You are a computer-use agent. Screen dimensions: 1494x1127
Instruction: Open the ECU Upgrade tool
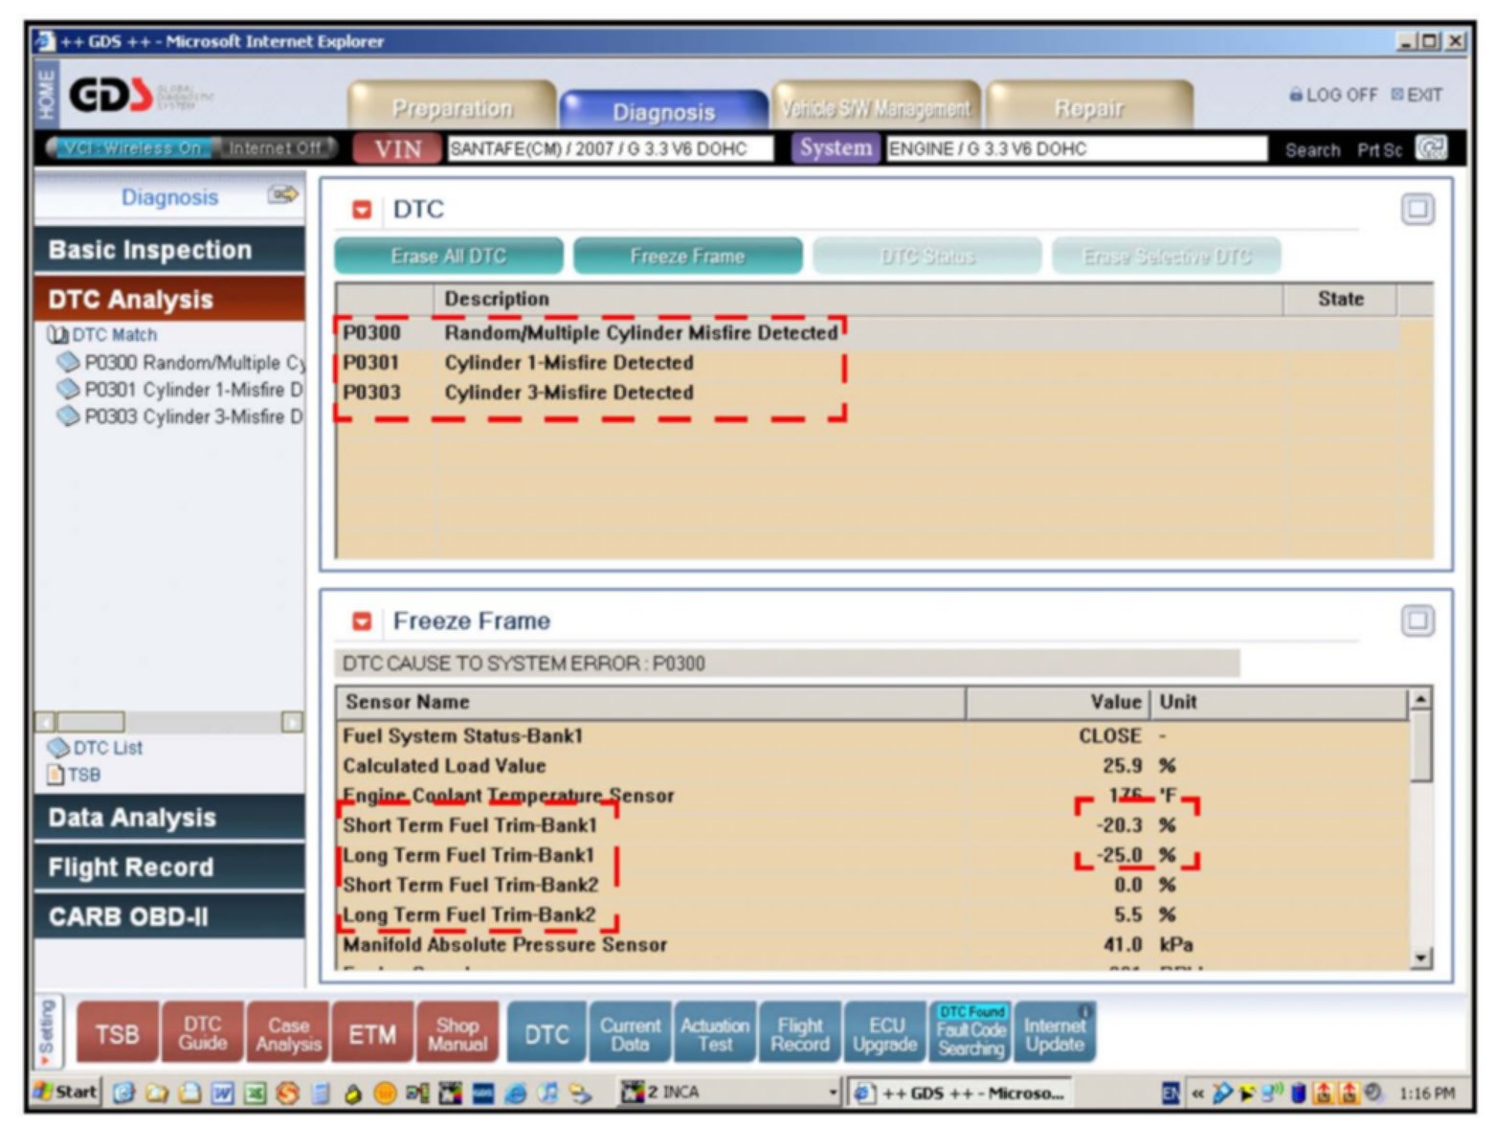(x=885, y=1032)
